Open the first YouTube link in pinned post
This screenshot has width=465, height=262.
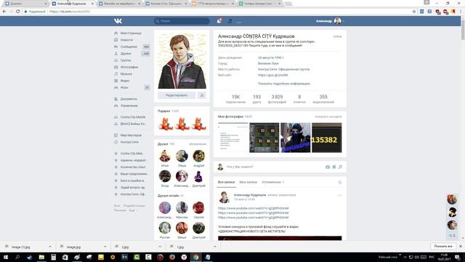click(x=254, y=208)
